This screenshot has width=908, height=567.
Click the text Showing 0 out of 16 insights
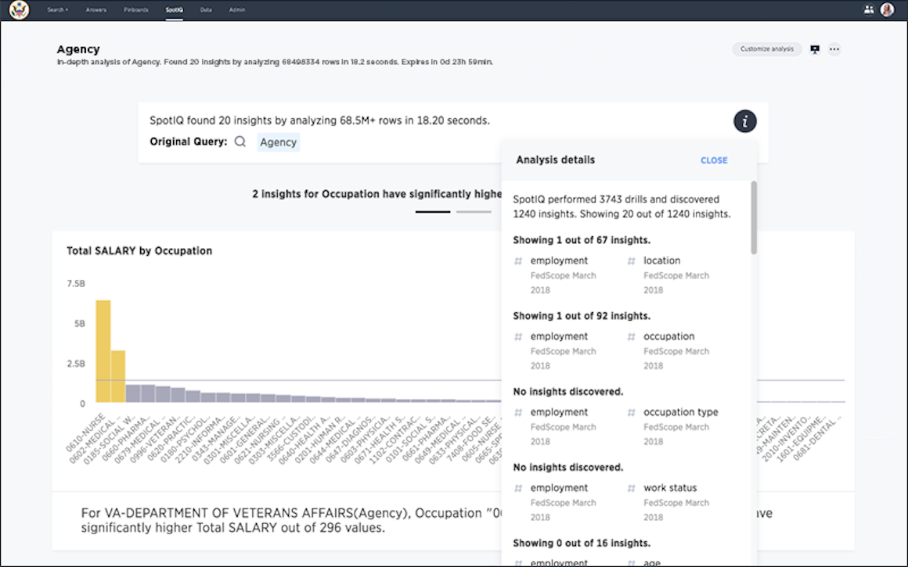582,544
